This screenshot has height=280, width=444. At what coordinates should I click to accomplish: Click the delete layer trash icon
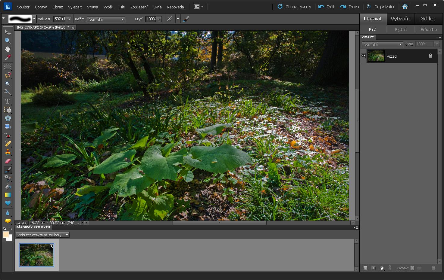coord(433,268)
